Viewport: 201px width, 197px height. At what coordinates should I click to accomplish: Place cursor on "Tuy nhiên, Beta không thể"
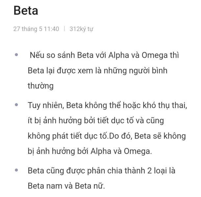[107, 105]
